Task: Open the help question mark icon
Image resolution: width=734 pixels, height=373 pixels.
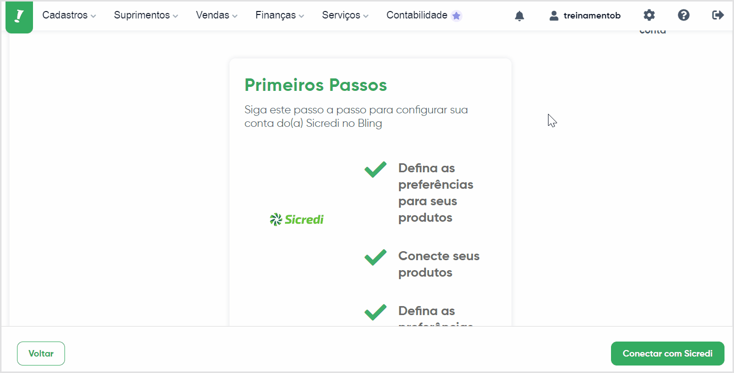Action: click(683, 15)
